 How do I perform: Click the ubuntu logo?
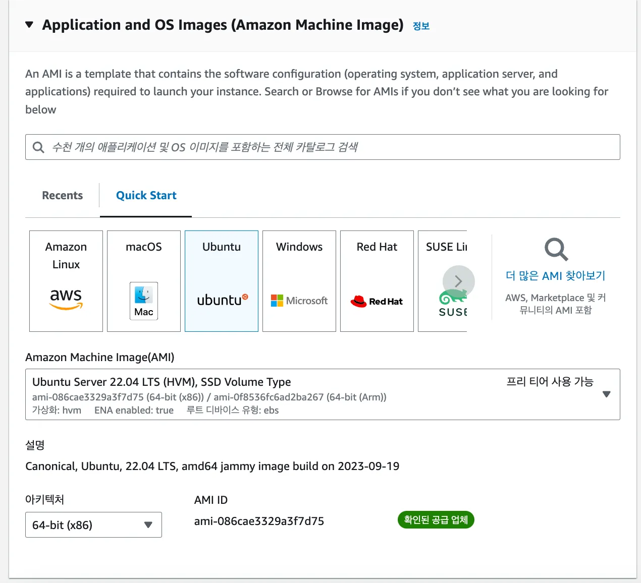coord(222,300)
